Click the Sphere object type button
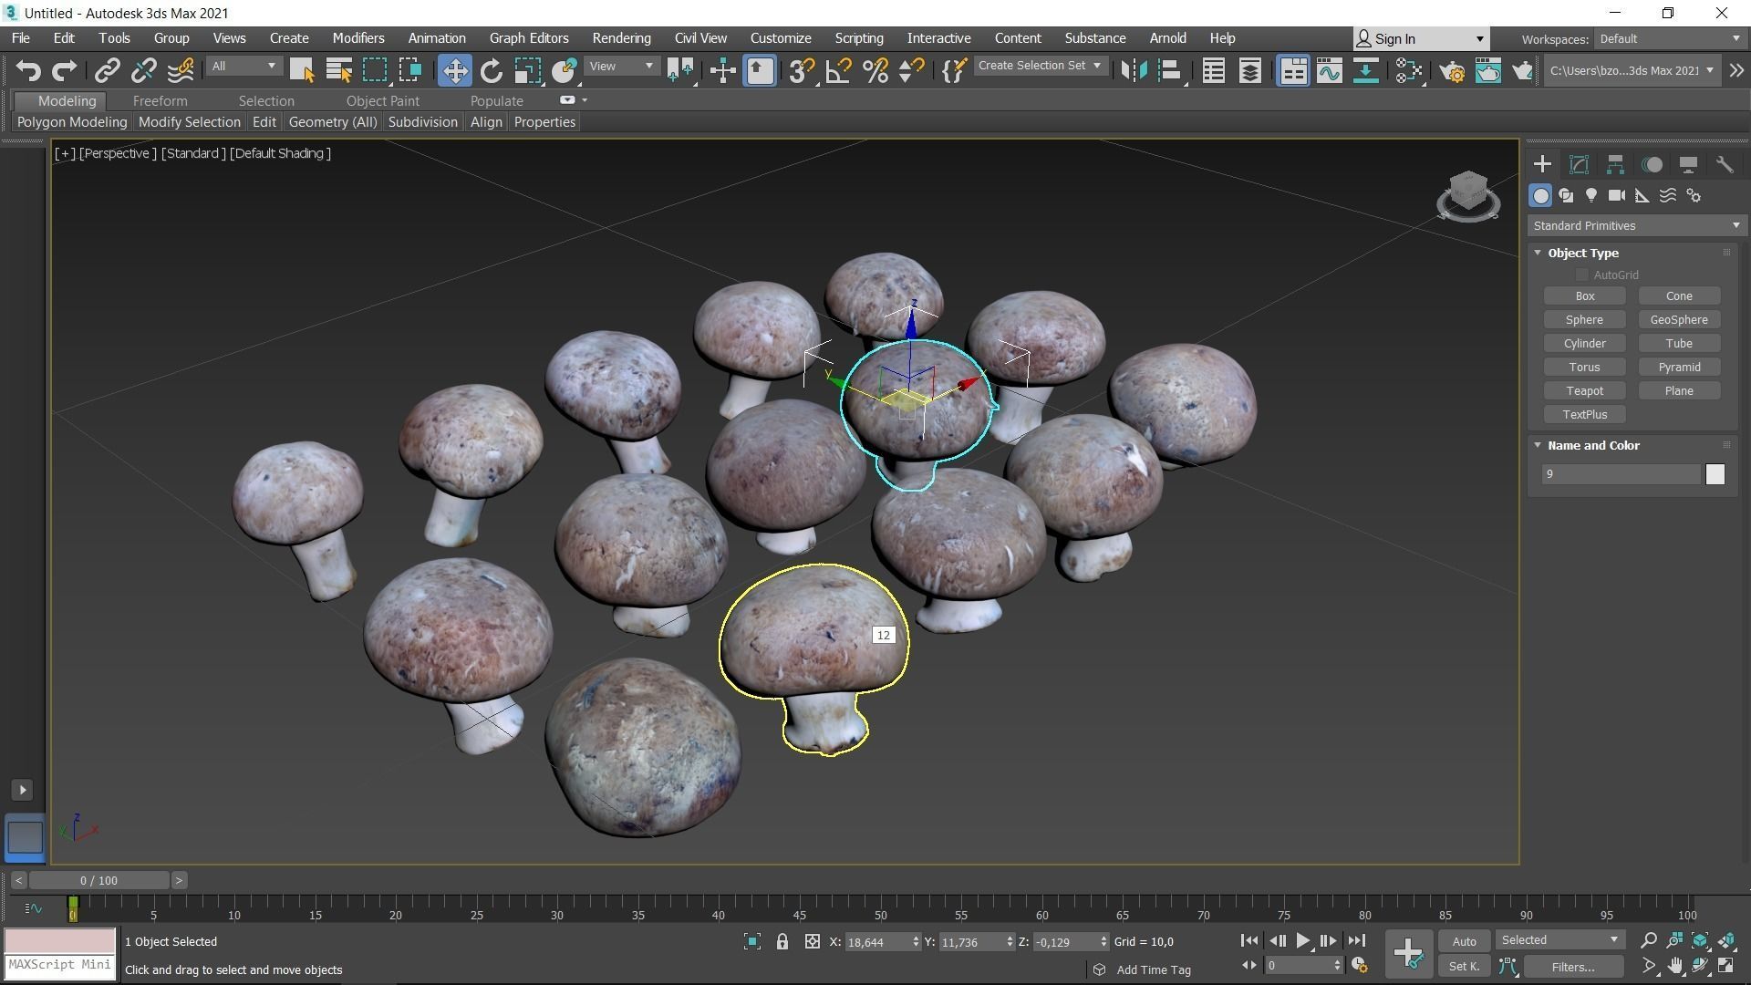The image size is (1751, 985). click(x=1584, y=319)
